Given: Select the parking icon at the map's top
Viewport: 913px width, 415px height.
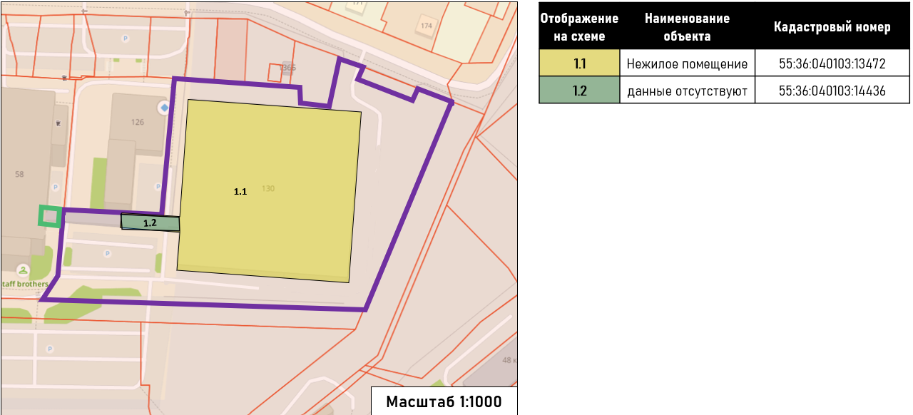Looking at the screenshot, I should coord(126,39).
